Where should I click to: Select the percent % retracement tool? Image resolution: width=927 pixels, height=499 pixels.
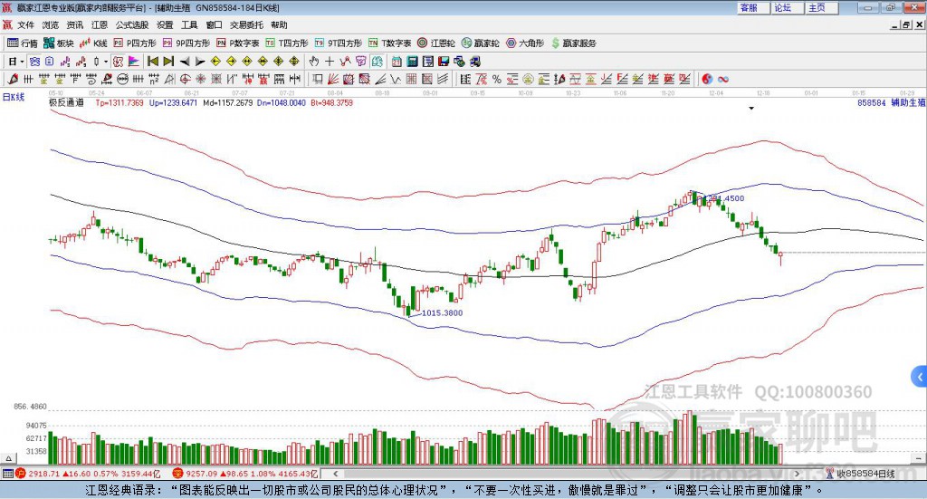coord(497,79)
